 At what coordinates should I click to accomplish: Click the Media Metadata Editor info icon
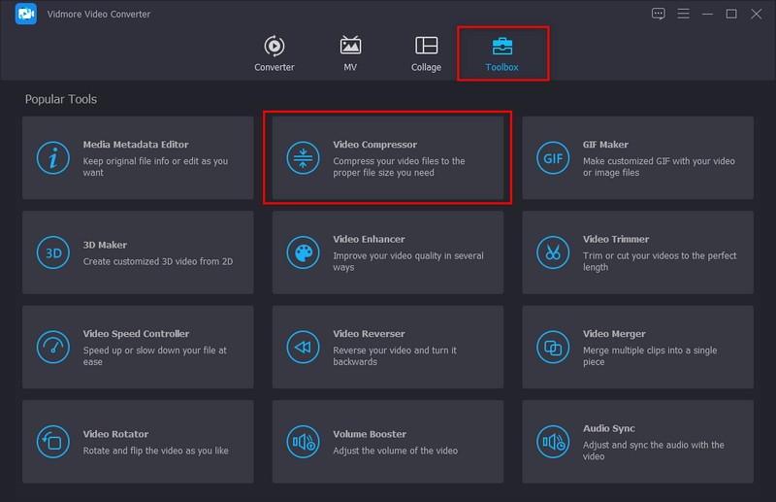click(x=52, y=158)
